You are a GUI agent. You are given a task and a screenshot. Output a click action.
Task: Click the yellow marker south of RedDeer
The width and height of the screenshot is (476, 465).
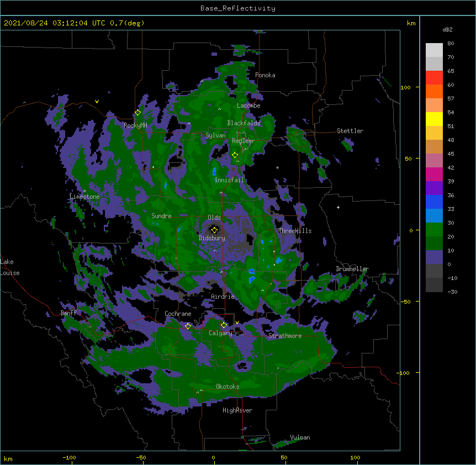[x=235, y=155]
